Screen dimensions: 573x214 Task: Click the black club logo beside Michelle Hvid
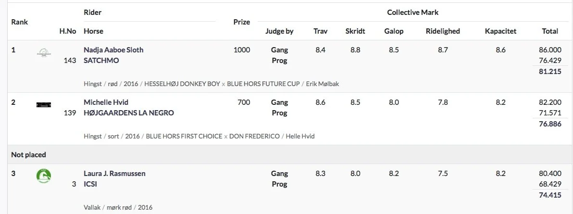[44, 105]
